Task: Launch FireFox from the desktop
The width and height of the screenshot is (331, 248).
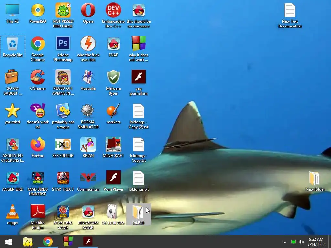Action: [37, 147]
